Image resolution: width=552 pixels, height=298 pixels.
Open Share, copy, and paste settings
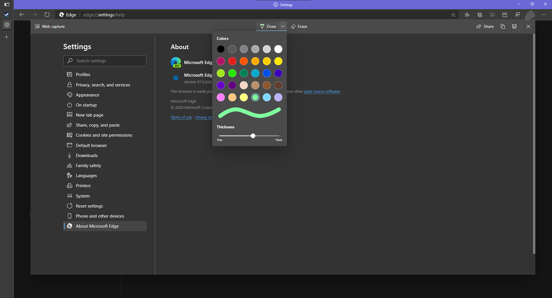tap(105, 125)
